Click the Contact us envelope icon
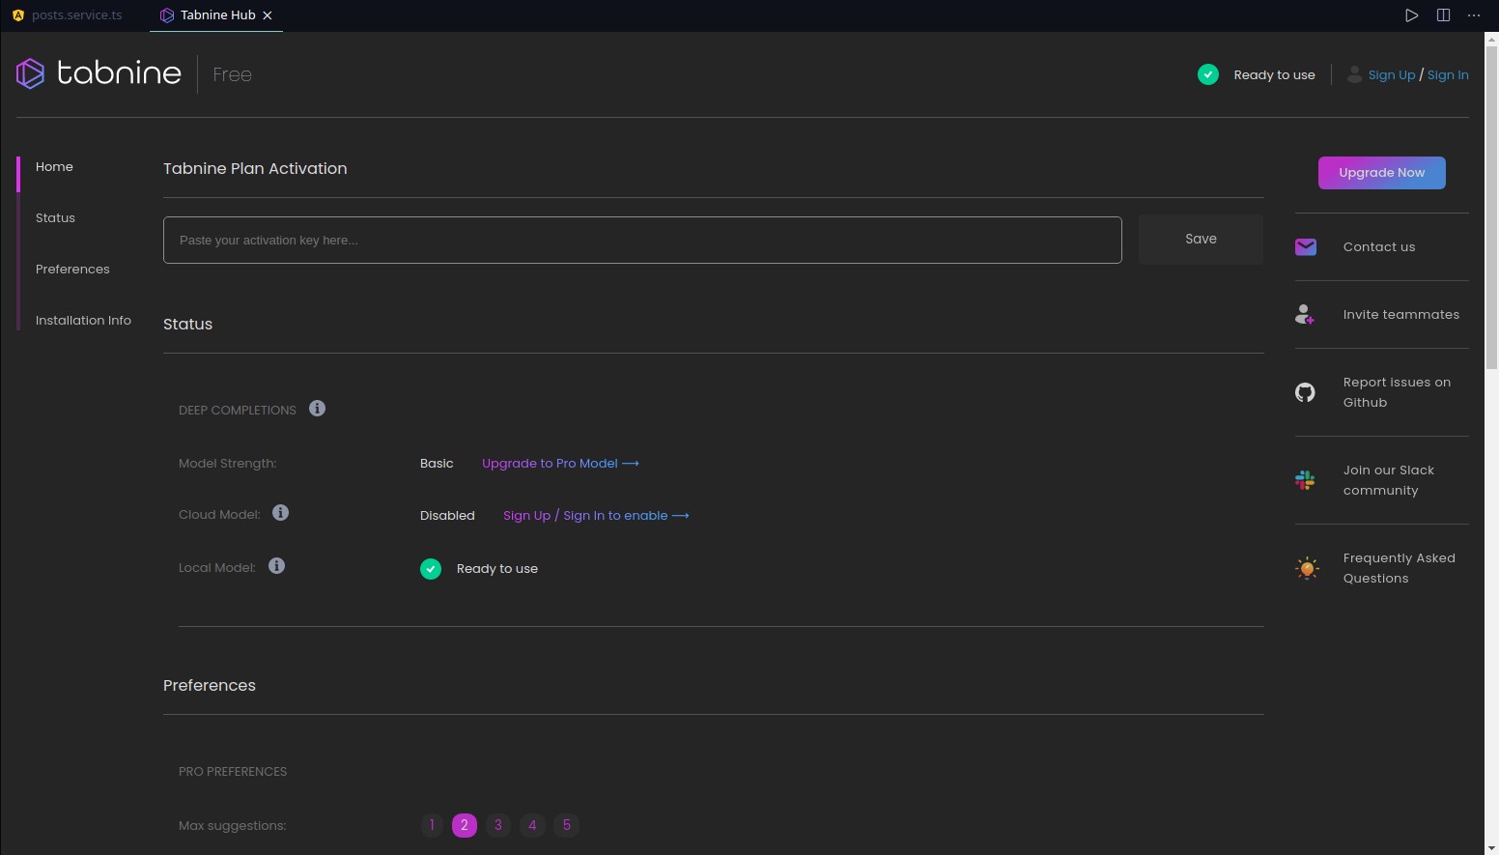Image resolution: width=1499 pixels, height=855 pixels. (x=1306, y=247)
